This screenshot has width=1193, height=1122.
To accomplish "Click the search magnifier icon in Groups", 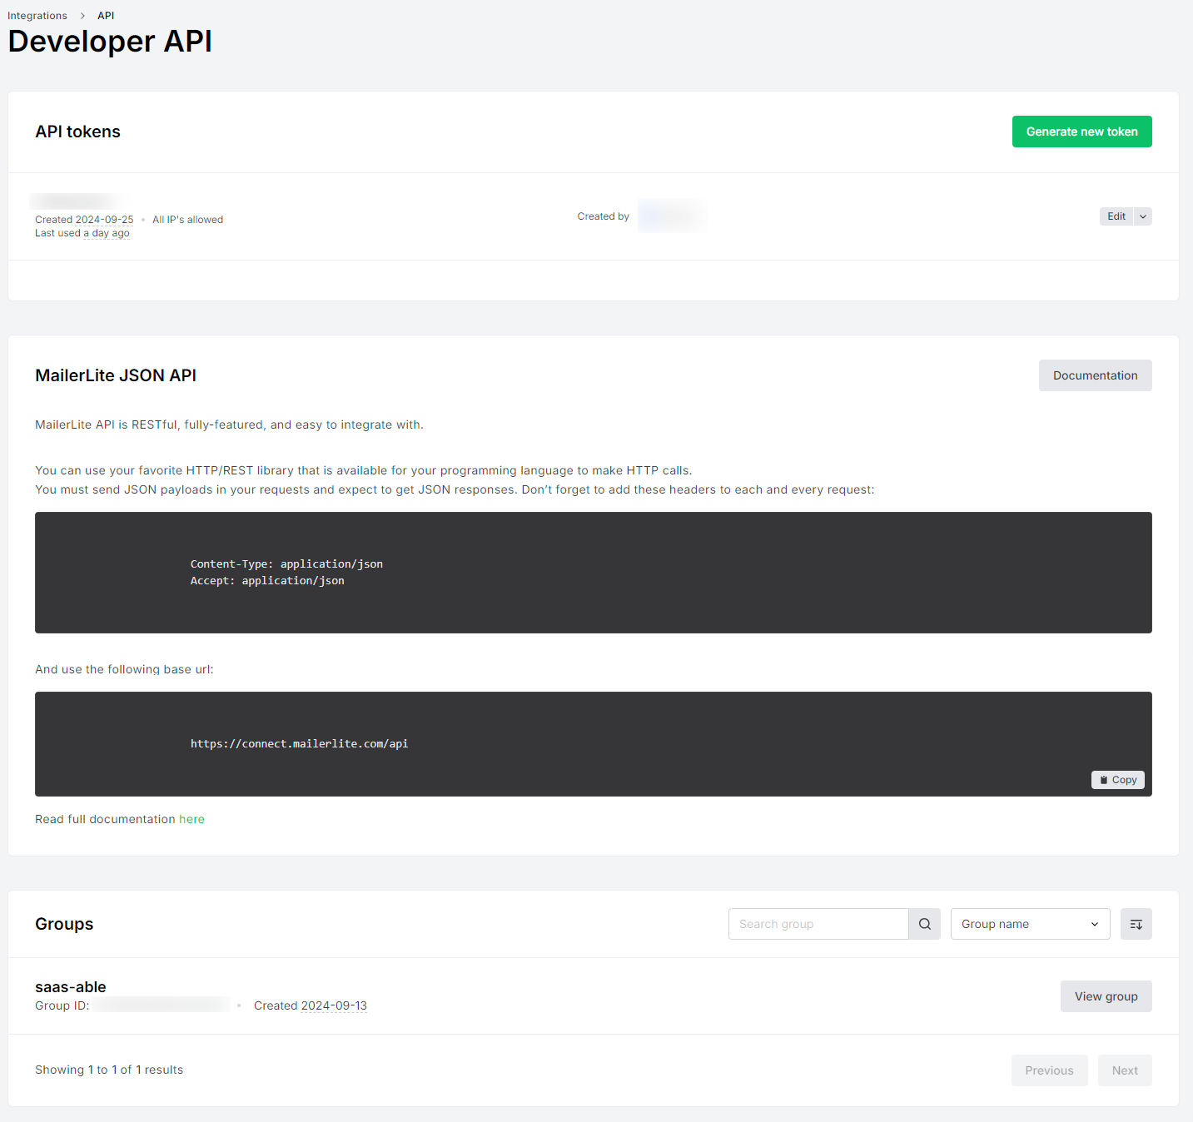I will point(924,924).
